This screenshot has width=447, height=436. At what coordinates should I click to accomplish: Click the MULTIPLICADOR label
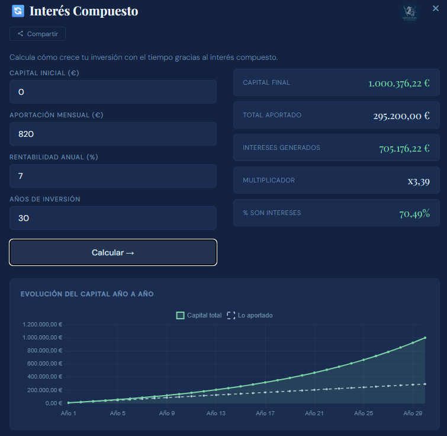point(269,180)
